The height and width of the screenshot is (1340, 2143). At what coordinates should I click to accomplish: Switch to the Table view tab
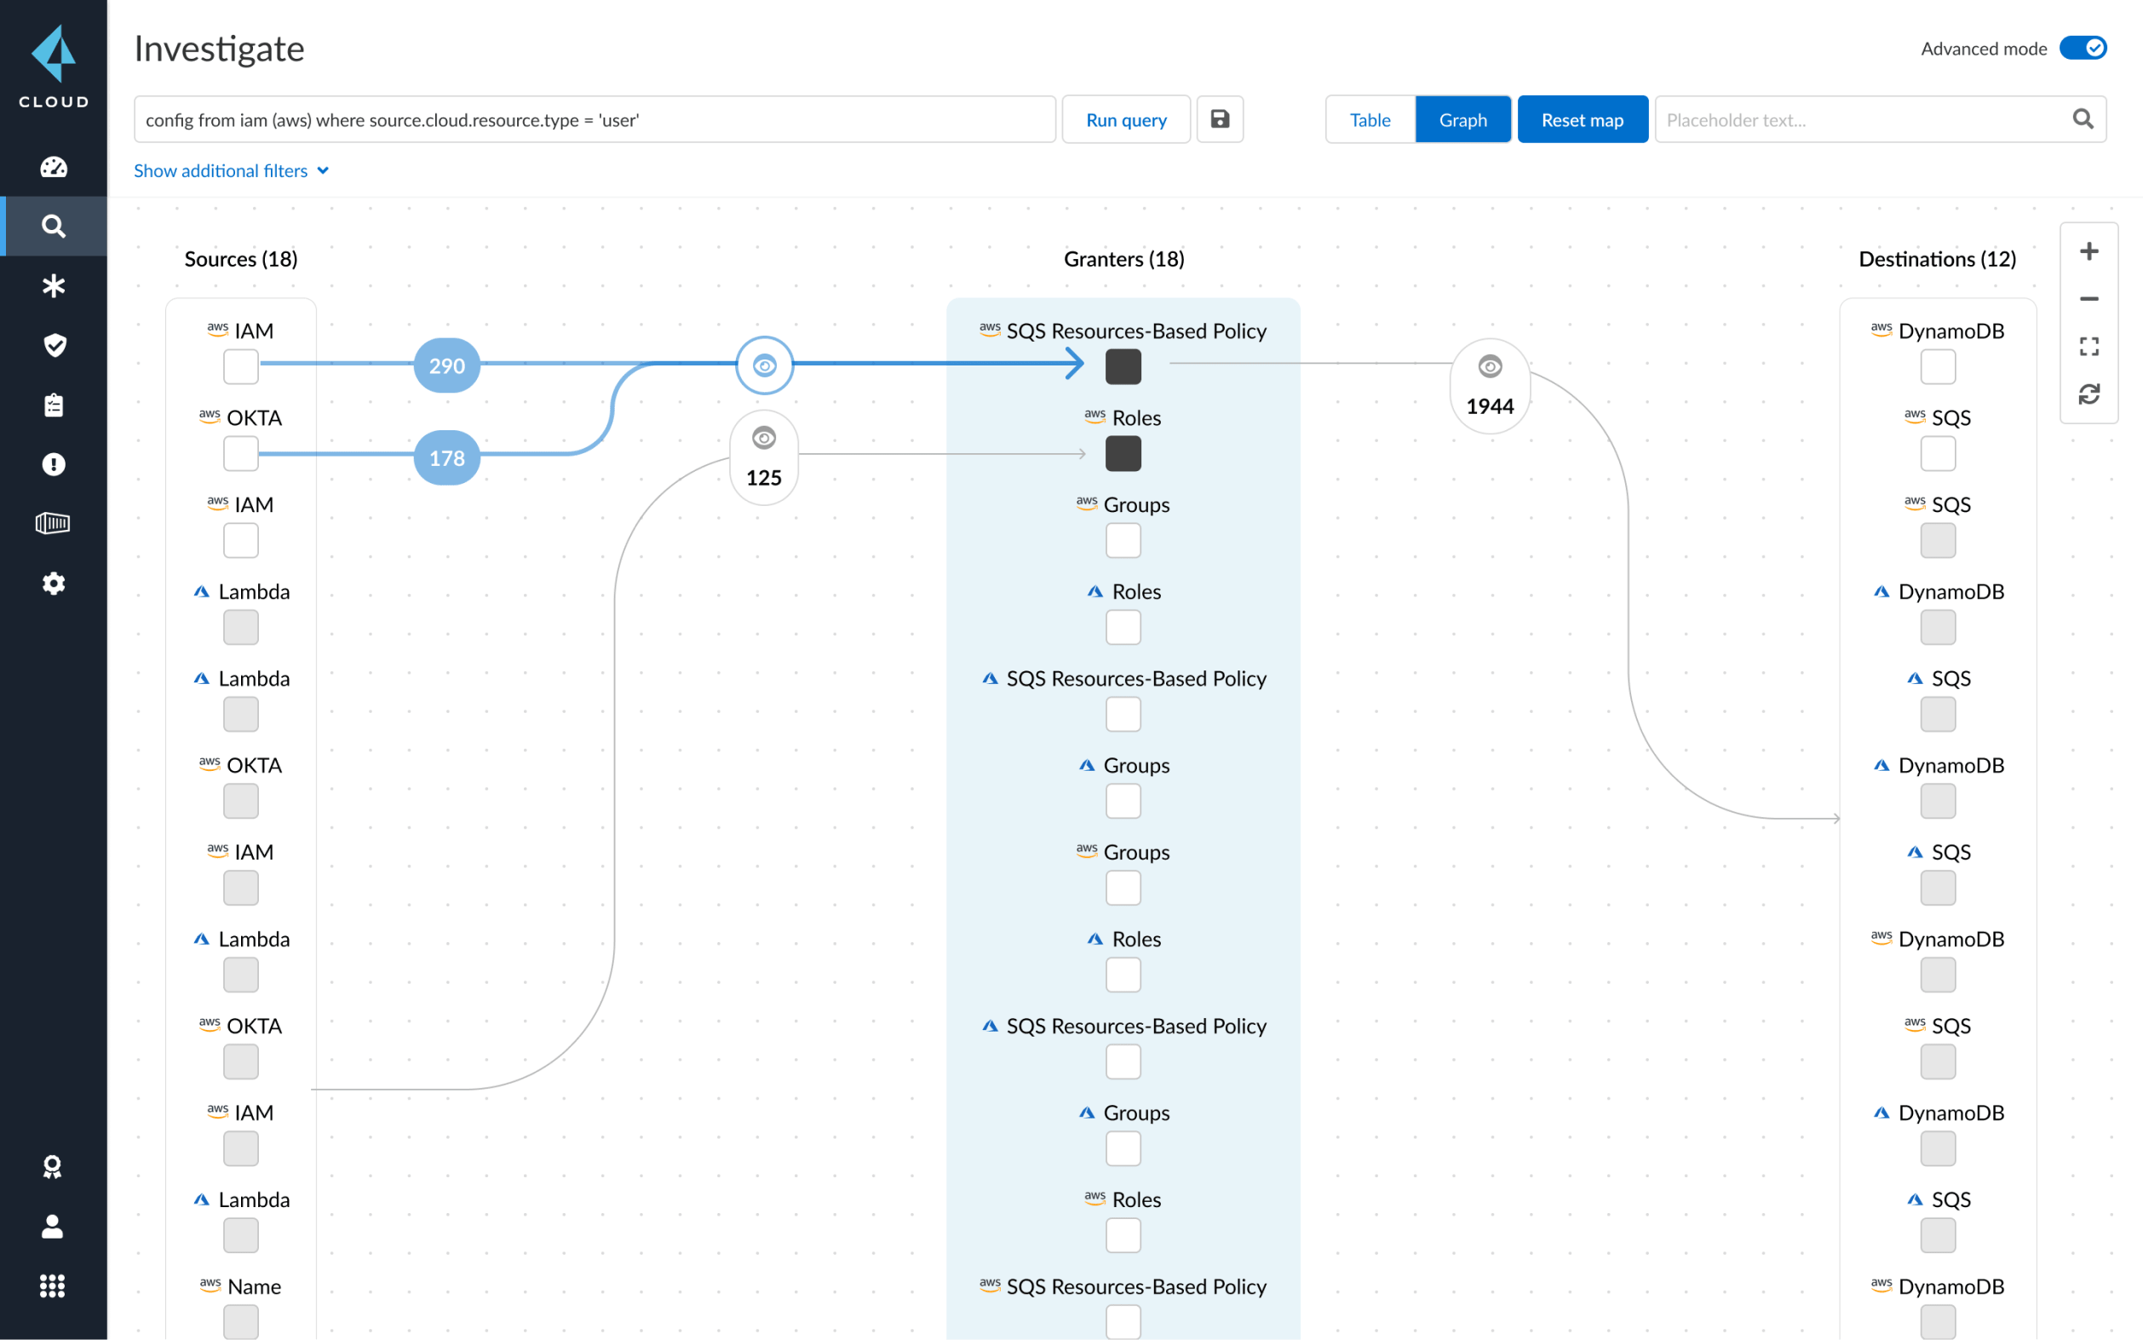tap(1370, 118)
